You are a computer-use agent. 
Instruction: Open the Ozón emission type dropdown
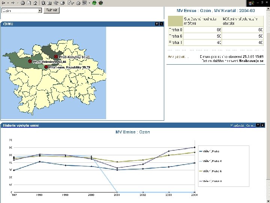pyautogui.click(x=22, y=11)
